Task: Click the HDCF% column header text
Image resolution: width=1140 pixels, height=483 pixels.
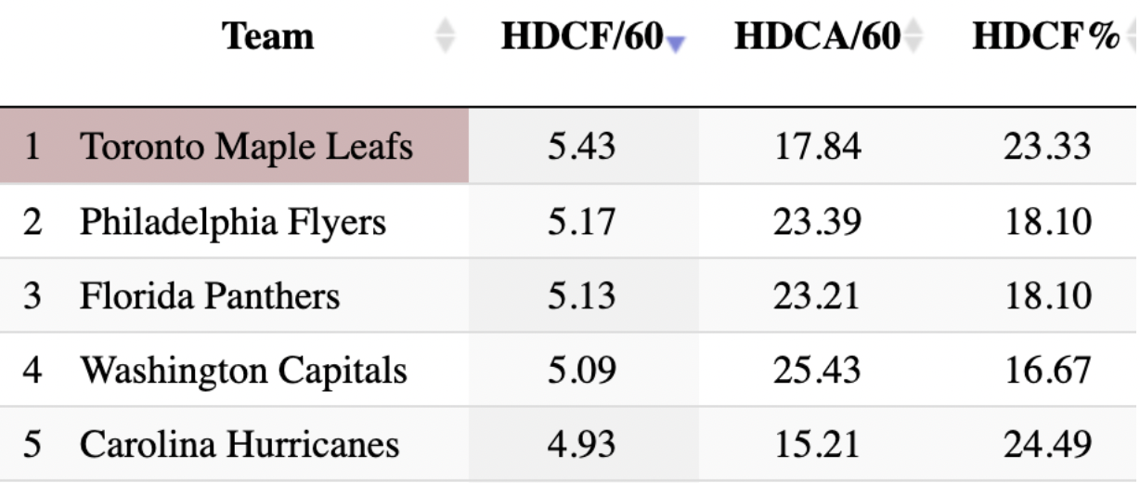Action: pos(1046,37)
